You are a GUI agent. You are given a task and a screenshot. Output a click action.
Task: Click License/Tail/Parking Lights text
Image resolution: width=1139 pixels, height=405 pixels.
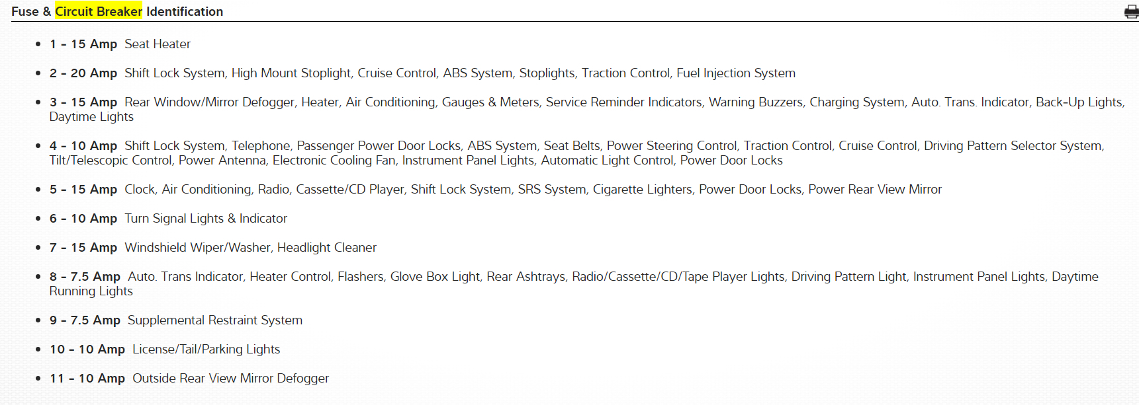pyautogui.click(x=206, y=350)
